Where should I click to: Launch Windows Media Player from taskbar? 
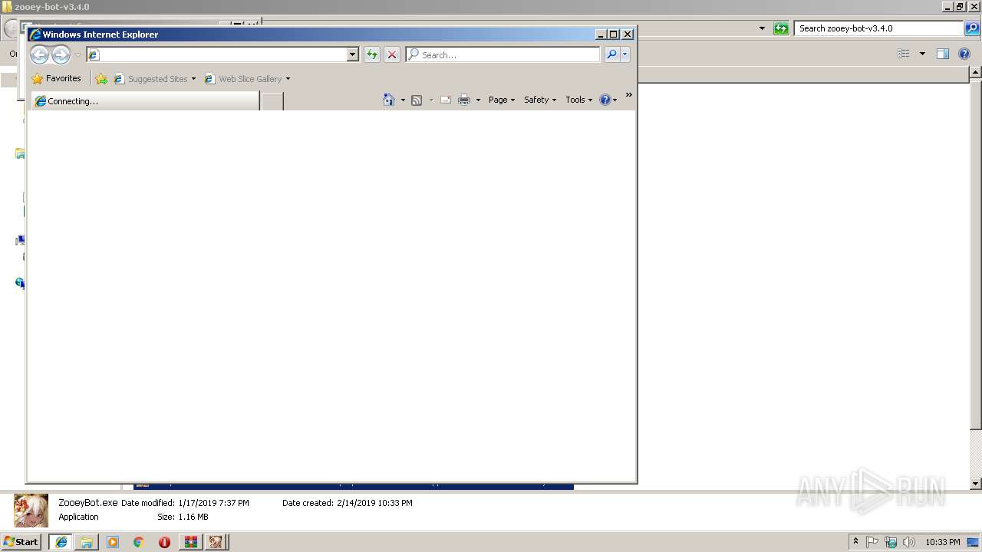113,542
